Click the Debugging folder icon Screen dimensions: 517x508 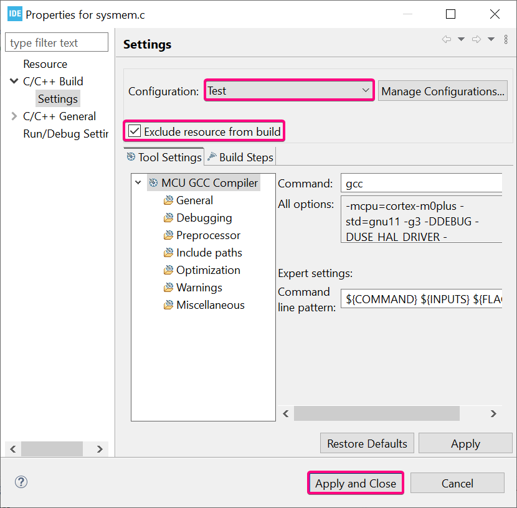(x=168, y=218)
